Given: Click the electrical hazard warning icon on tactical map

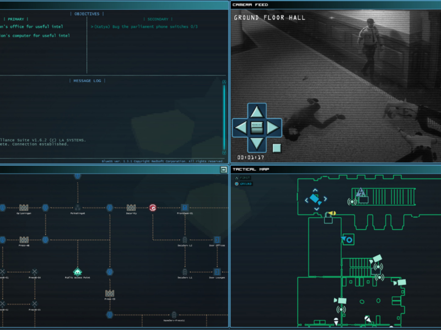Looking at the screenshot, I should (x=360, y=193).
